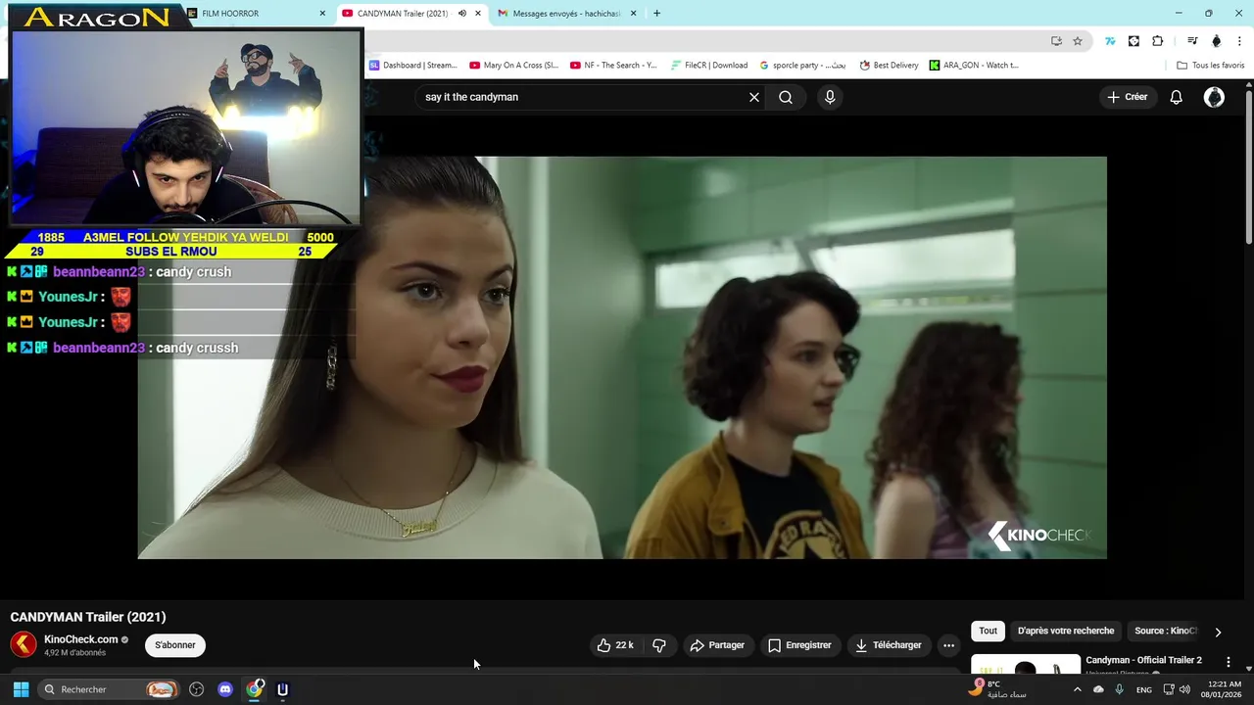Show hidden system tray icons
Screen dimensions: 1254x705
[x=1078, y=689]
